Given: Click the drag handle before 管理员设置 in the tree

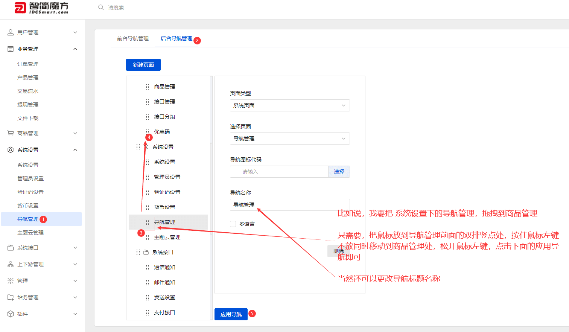Looking at the screenshot, I should pos(148,177).
